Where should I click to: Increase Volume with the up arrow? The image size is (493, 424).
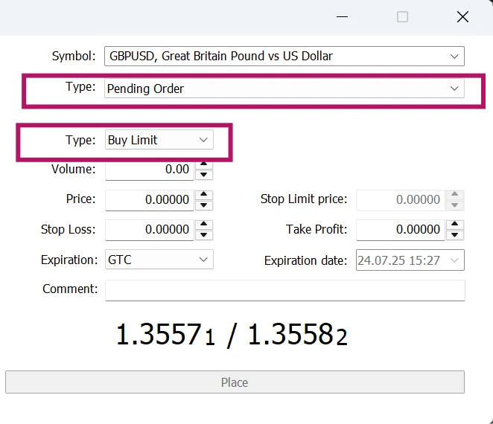point(204,164)
